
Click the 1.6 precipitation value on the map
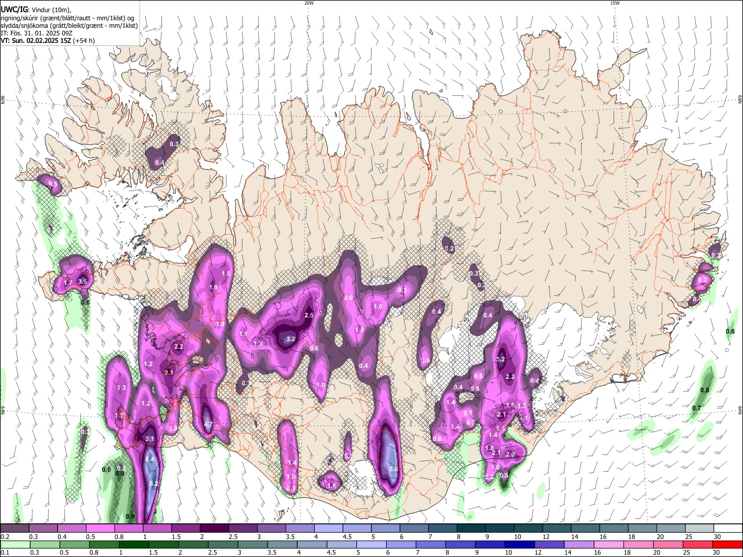pos(510,405)
